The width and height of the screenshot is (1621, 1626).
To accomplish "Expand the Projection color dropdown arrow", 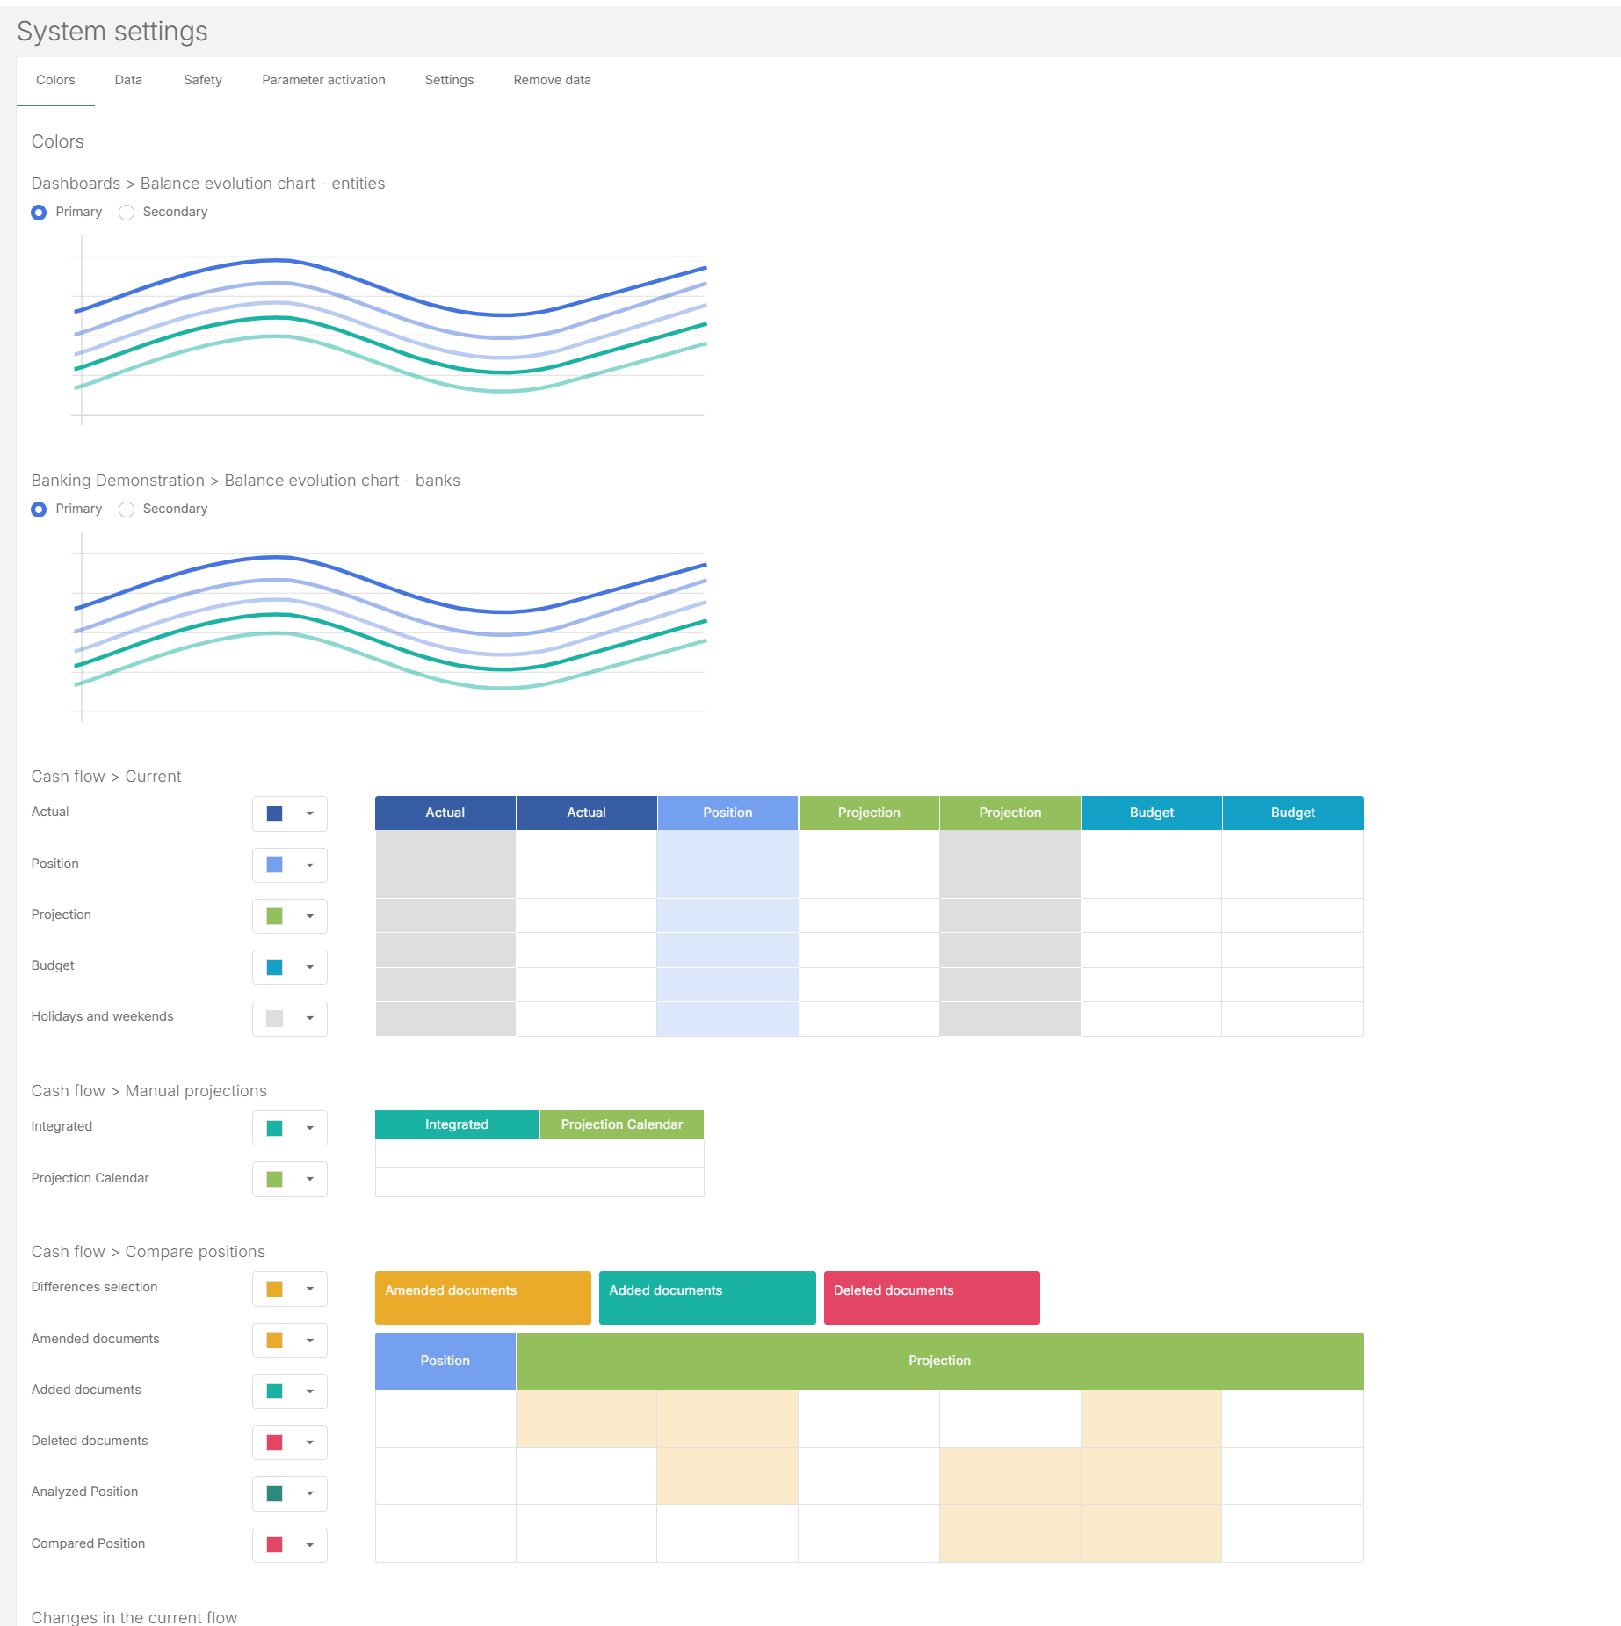I will 309,916.
